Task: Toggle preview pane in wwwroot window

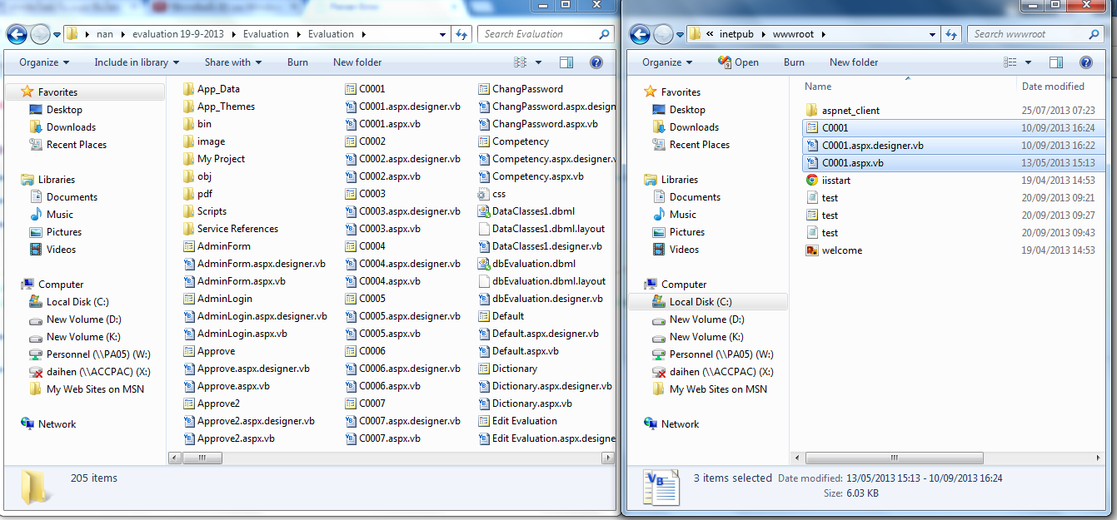Action: (1056, 62)
